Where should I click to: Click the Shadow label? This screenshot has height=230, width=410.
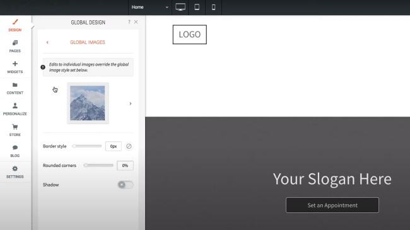(50, 185)
